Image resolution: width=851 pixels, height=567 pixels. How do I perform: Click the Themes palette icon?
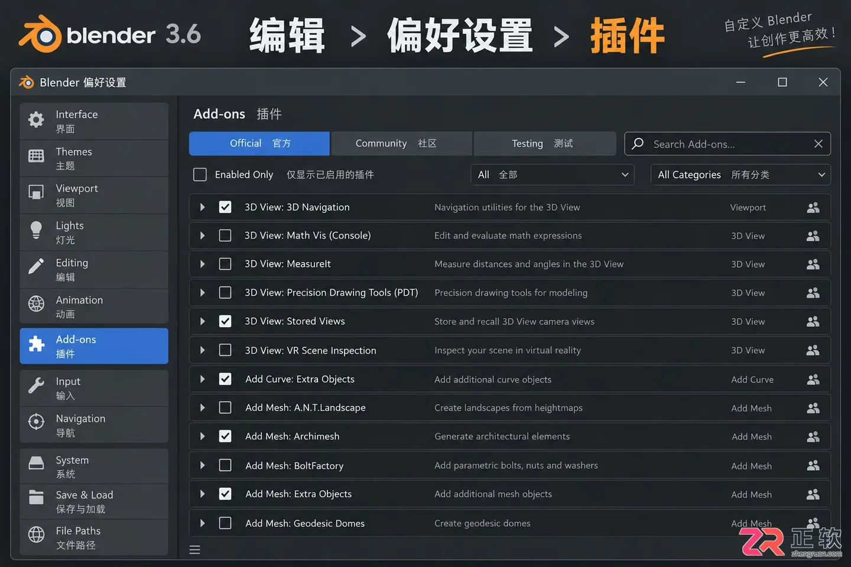point(36,157)
